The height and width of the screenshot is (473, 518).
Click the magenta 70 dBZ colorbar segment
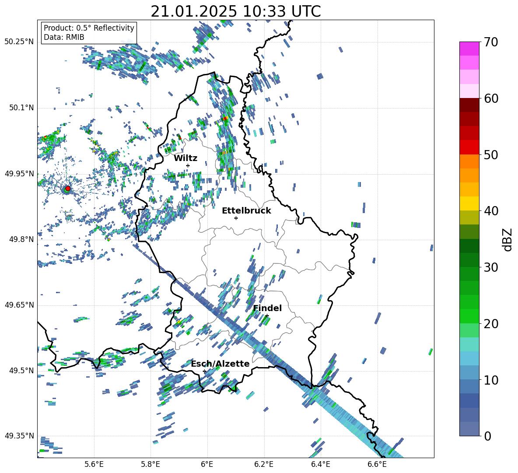coord(469,49)
